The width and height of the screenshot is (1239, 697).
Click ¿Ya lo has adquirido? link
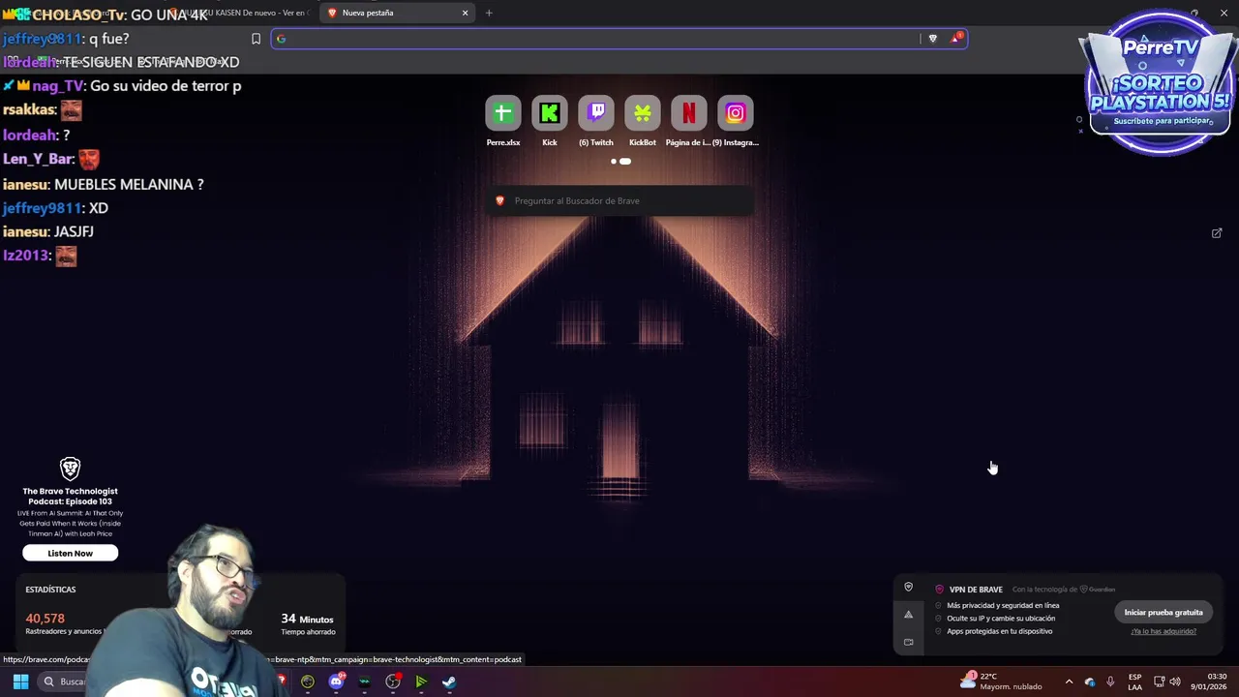[1163, 631]
